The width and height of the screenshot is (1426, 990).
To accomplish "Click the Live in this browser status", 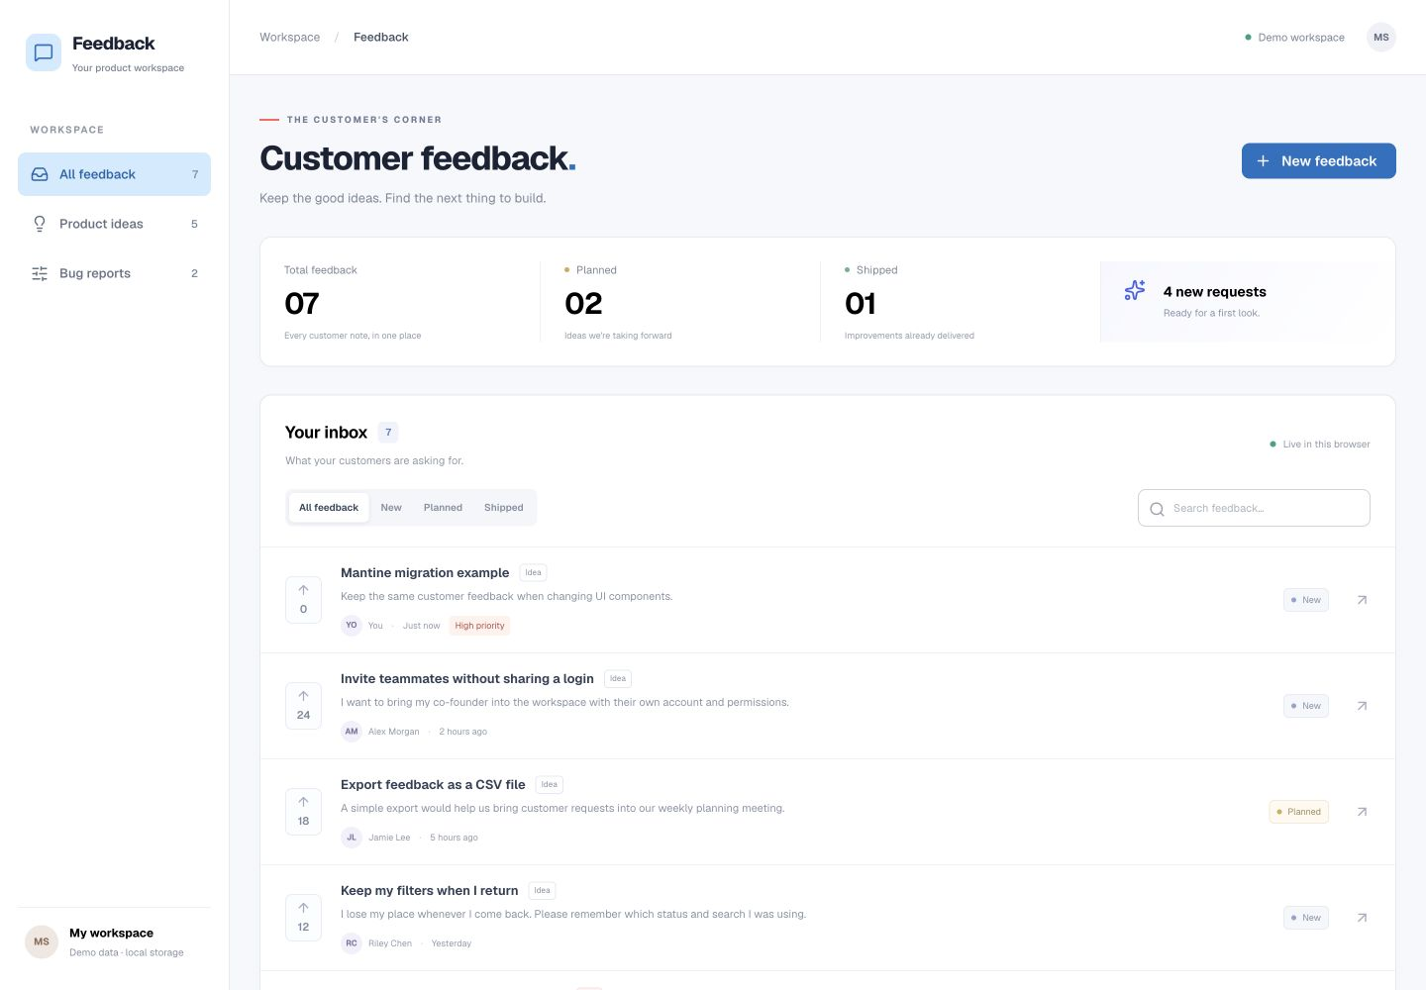I will click(x=1320, y=445).
